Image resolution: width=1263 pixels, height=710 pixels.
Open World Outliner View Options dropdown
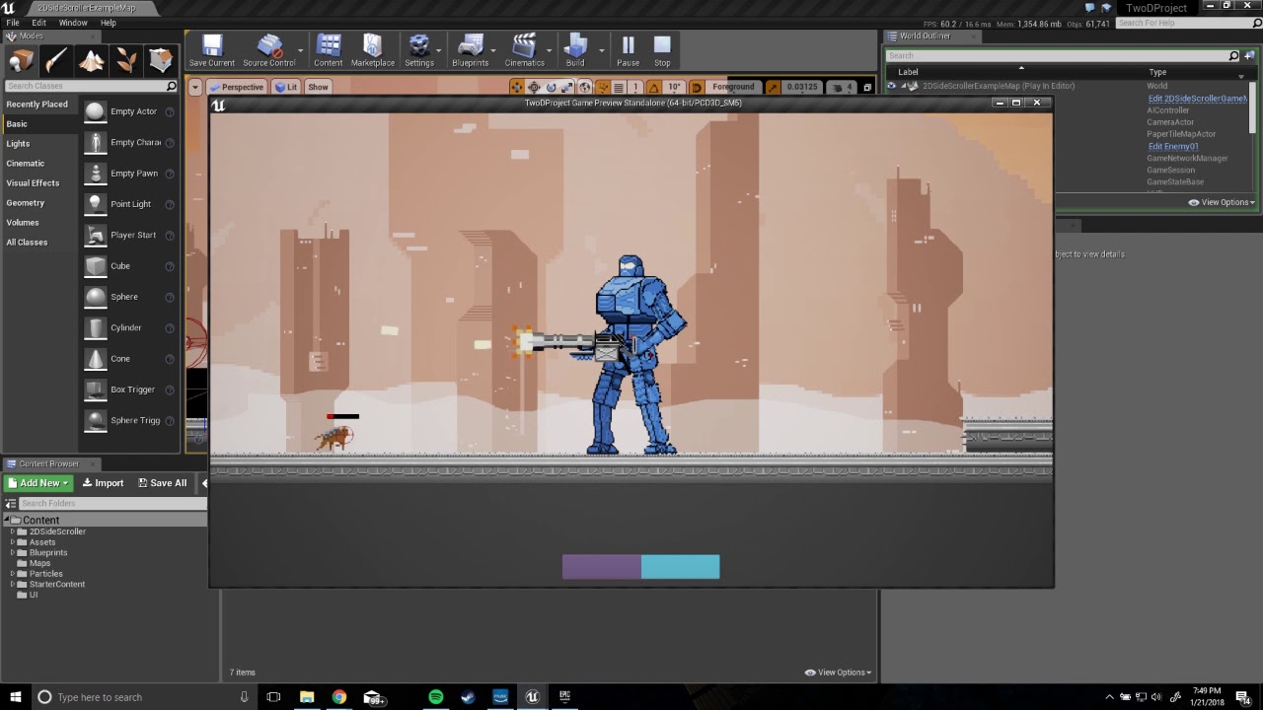(1222, 202)
